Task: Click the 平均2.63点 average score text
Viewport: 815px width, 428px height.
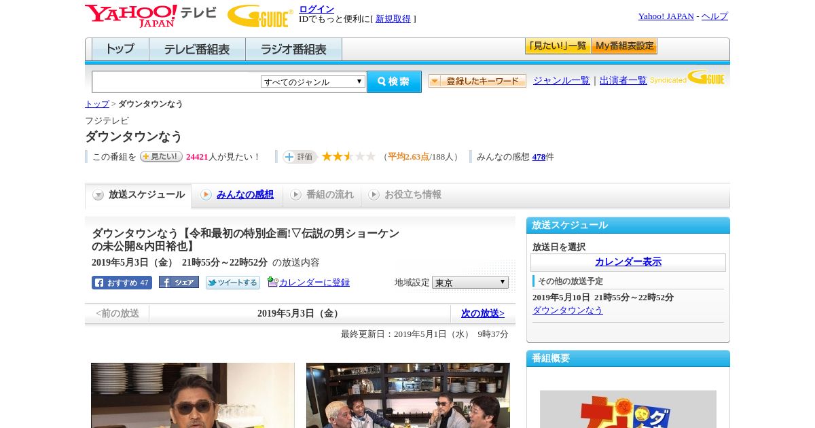Action: click(x=408, y=157)
